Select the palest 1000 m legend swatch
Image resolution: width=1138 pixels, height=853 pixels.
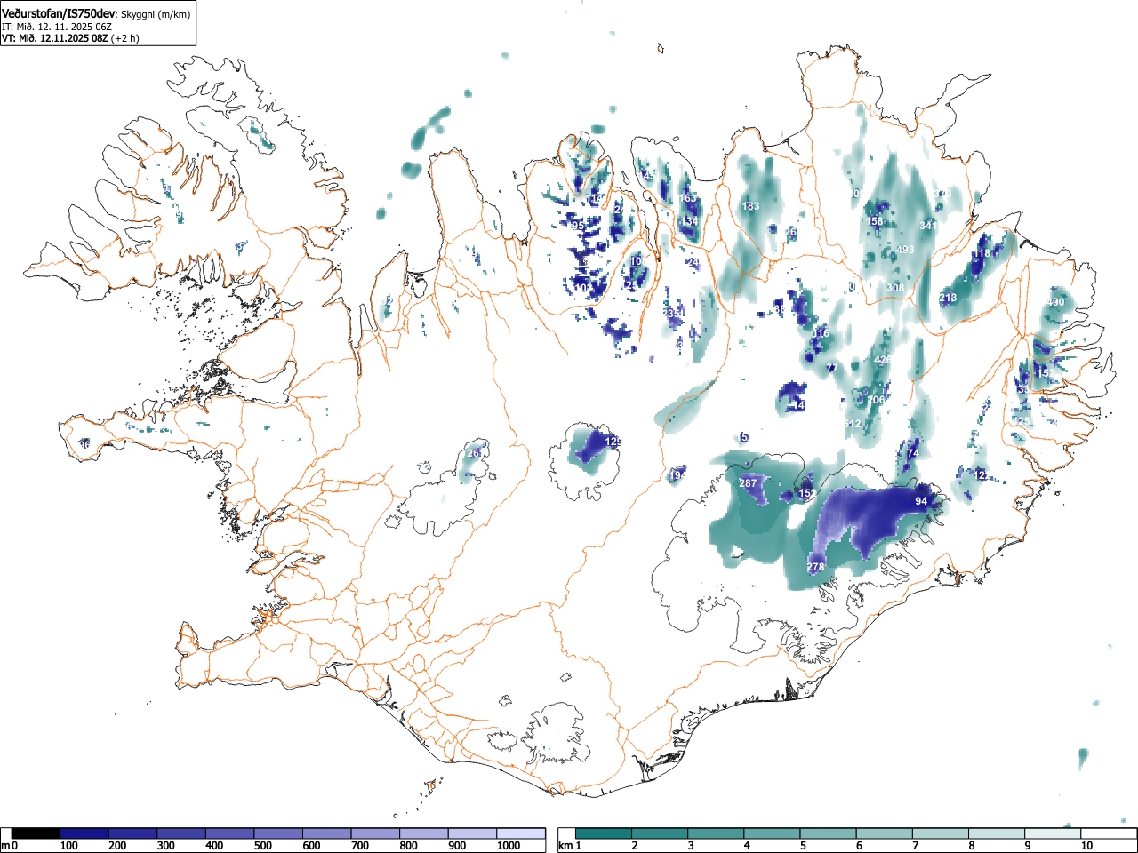pos(521,833)
